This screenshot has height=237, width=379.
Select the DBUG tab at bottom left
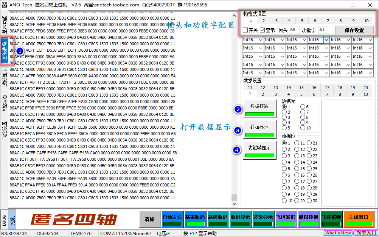point(5,219)
